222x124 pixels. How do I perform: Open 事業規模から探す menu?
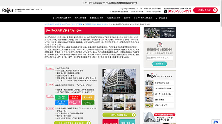(x=96, y=18)
